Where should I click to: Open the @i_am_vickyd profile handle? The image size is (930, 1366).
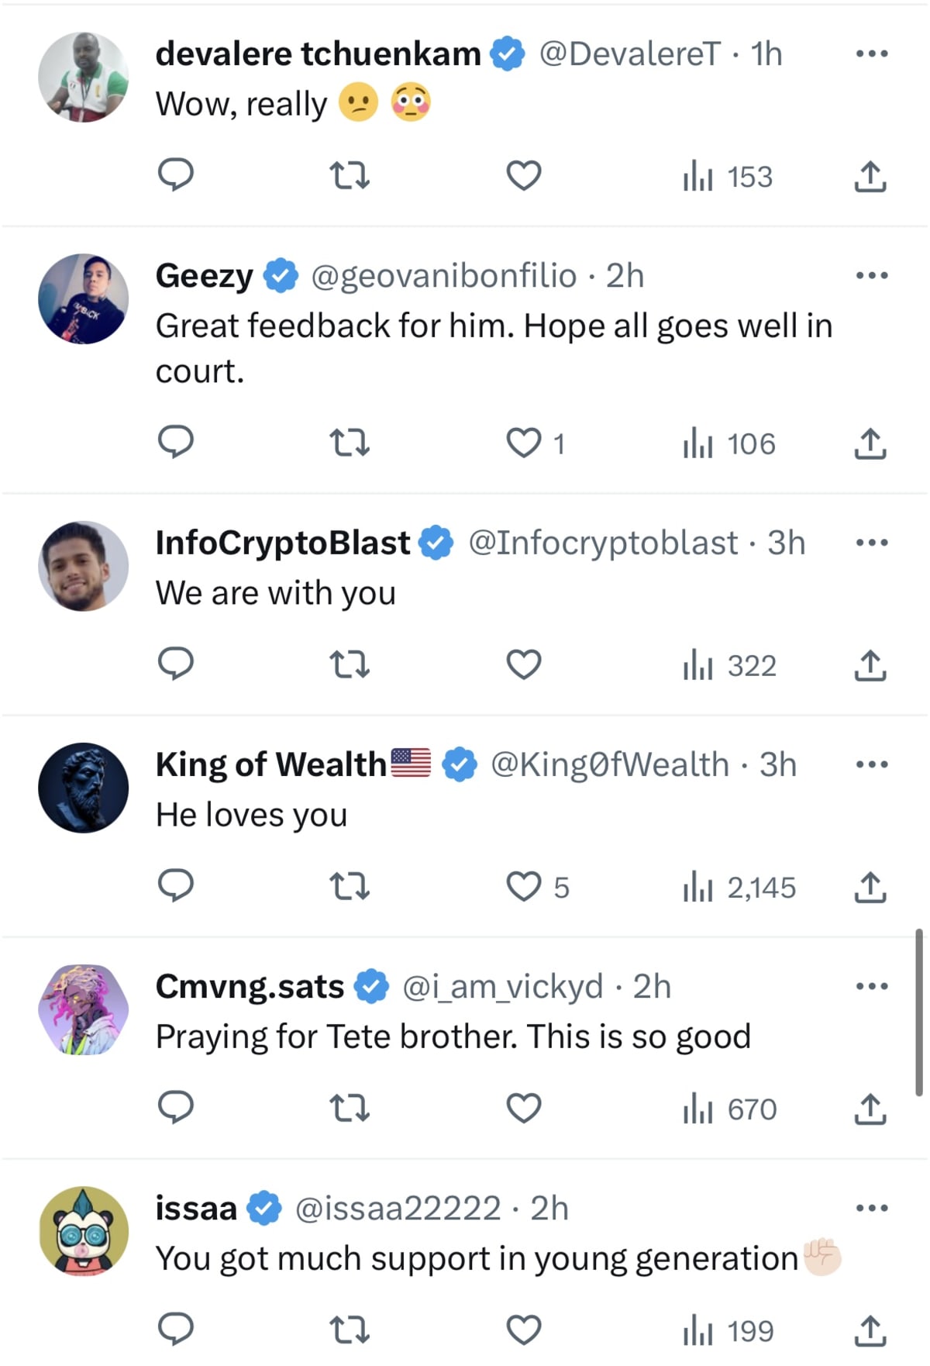click(x=502, y=986)
